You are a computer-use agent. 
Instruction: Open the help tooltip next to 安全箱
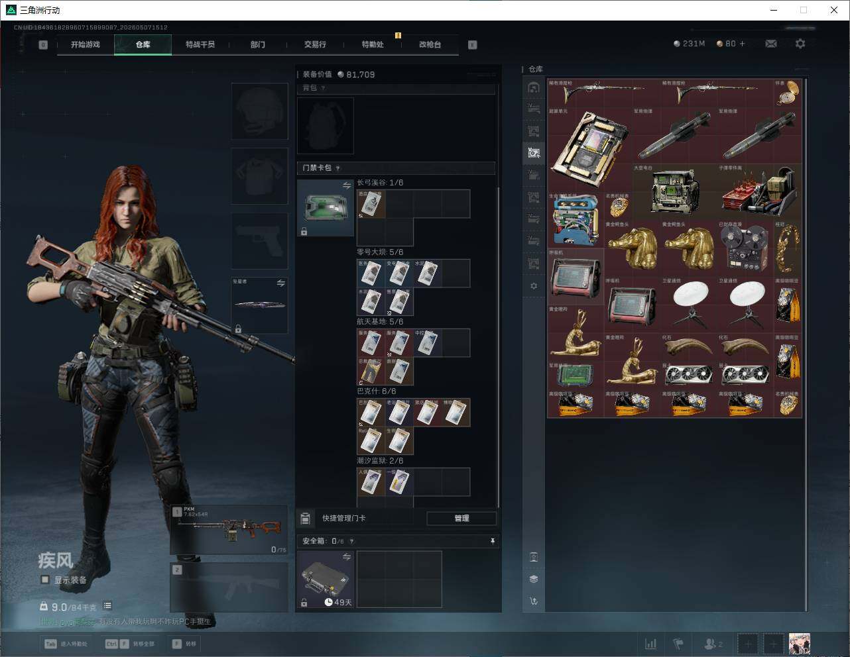351,541
